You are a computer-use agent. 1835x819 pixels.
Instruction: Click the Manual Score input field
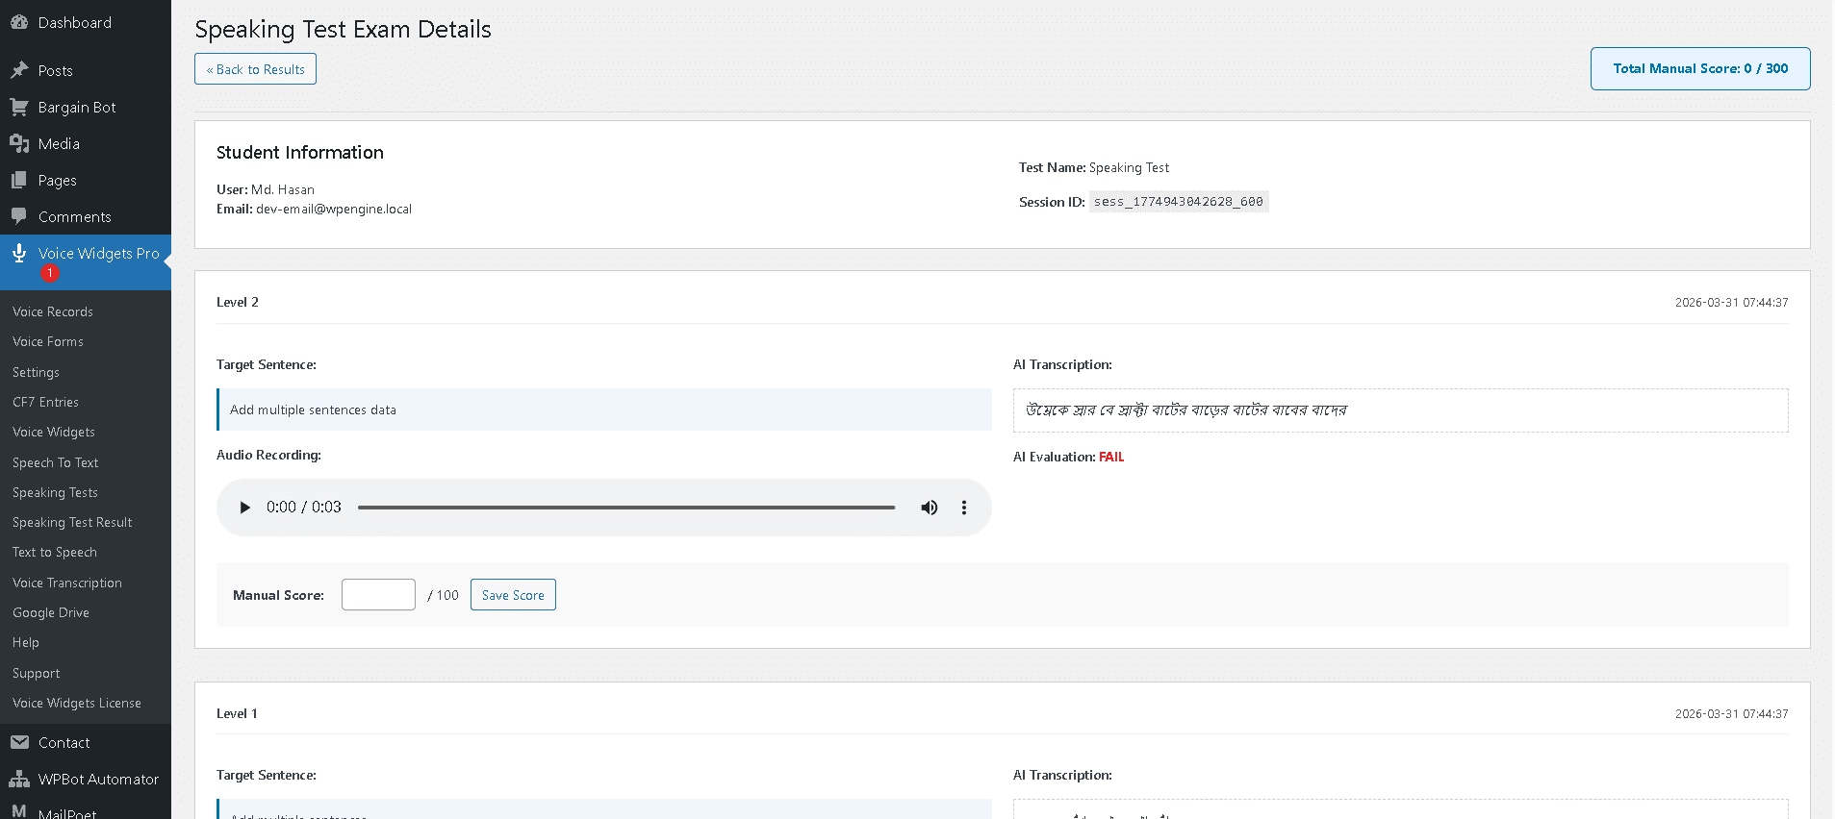click(378, 595)
